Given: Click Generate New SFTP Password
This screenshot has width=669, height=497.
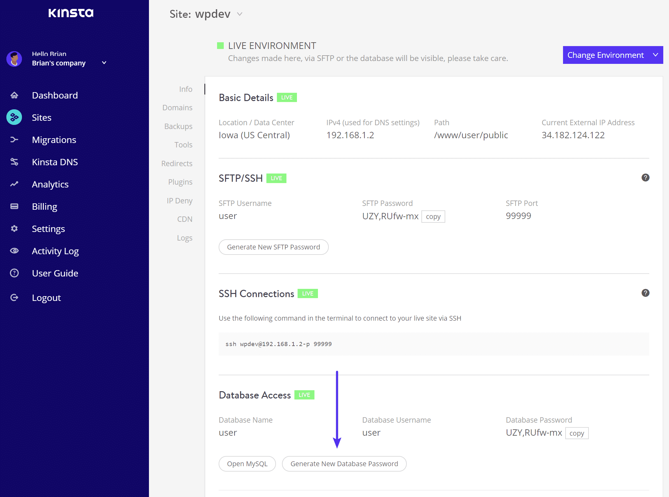Looking at the screenshot, I should click(273, 247).
